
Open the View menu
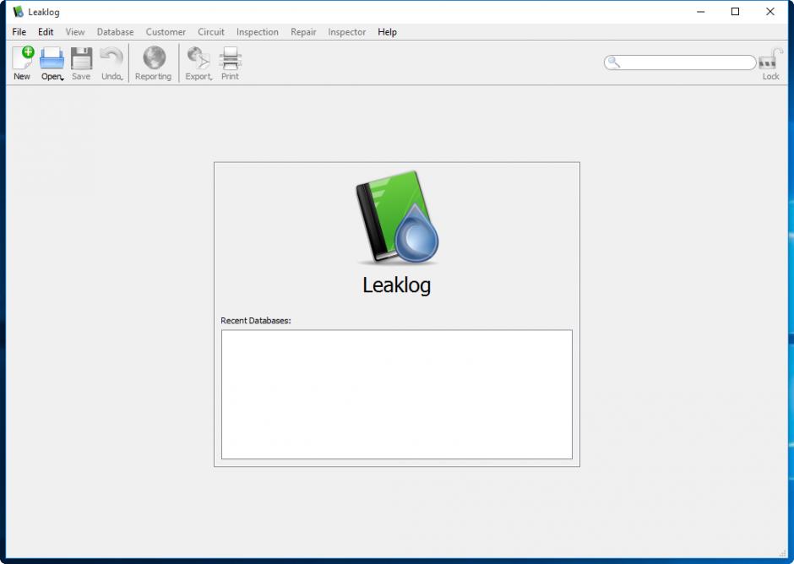pos(75,32)
